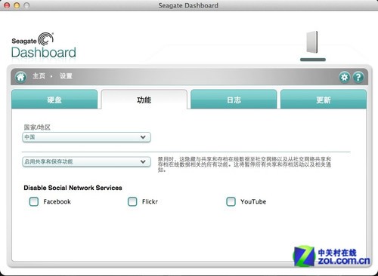Open the settings gear icon

[x=345, y=77]
